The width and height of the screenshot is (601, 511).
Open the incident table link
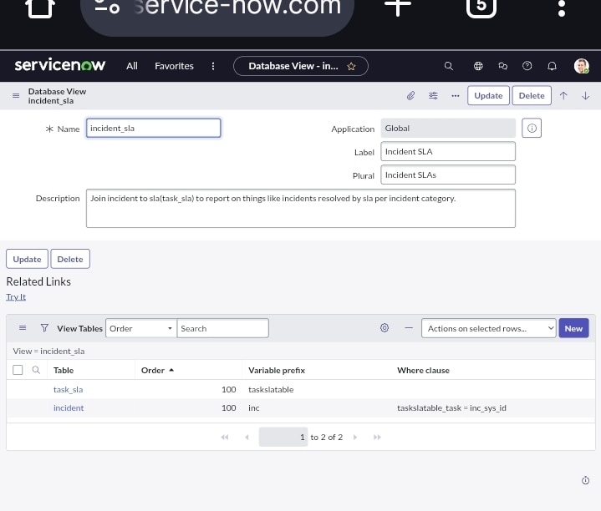69,407
